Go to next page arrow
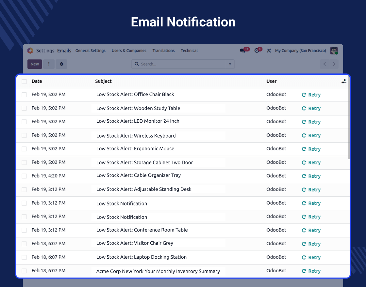366x287 pixels. 334,64
